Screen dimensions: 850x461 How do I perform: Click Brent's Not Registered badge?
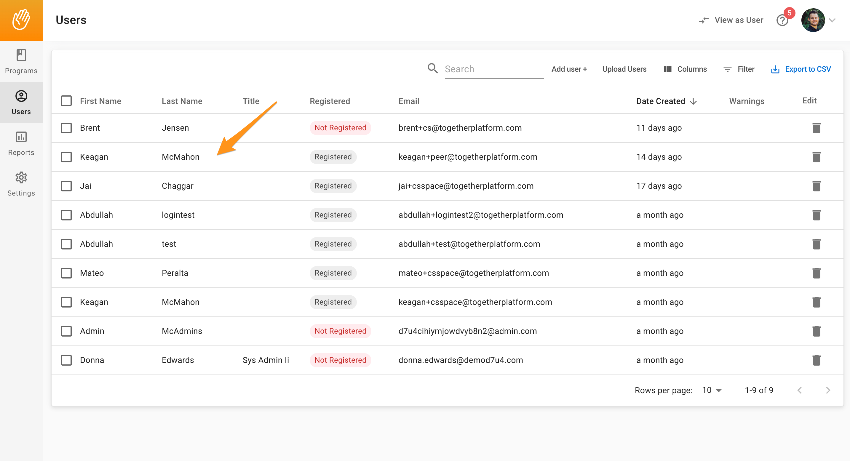click(x=340, y=128)
